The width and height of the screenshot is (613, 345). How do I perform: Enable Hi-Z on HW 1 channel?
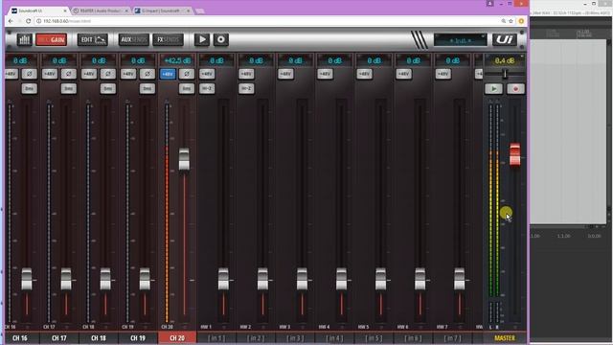[x=207, y=88]
